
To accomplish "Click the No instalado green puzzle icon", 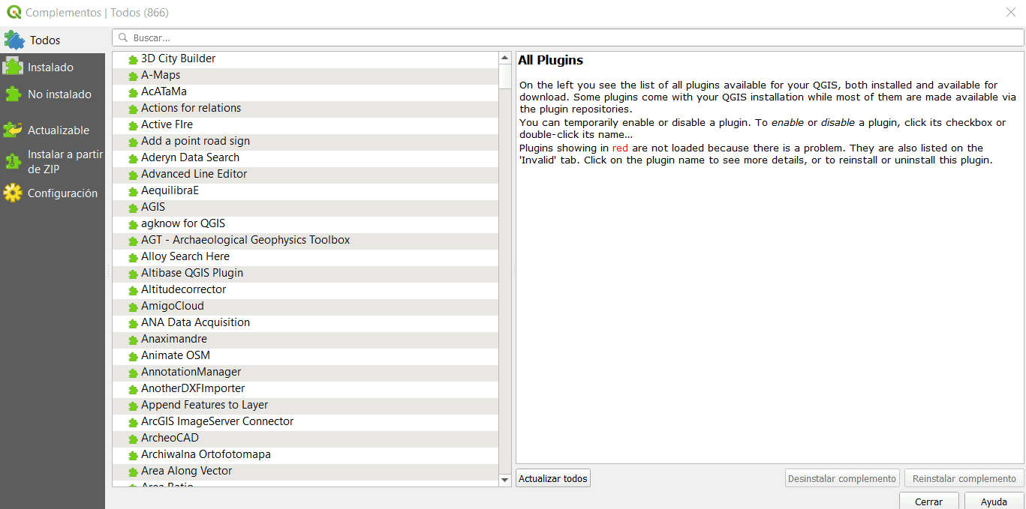I will coord(13,94).
